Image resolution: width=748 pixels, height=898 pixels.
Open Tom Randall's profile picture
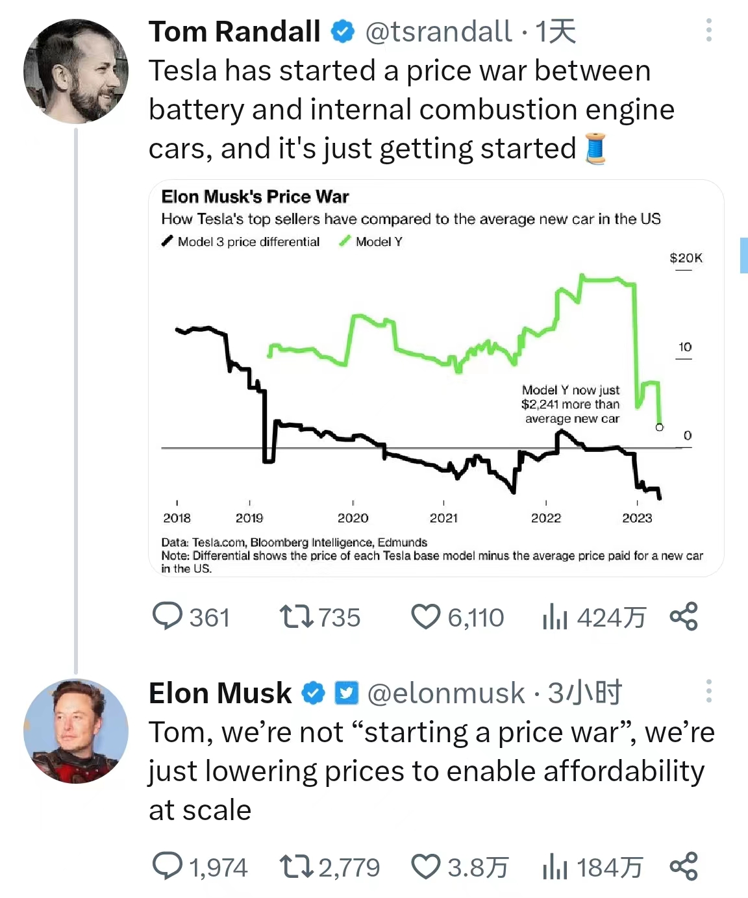tap(76, 71)
